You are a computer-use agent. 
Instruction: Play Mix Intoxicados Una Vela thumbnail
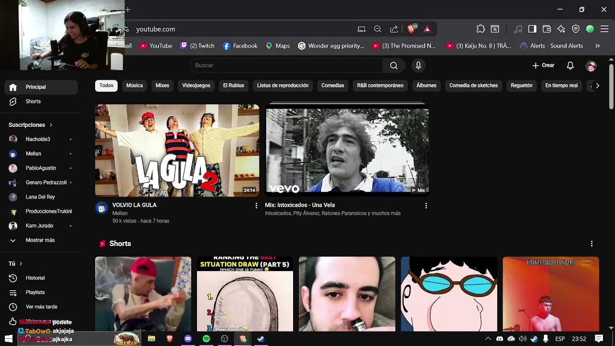coord(347,150)
